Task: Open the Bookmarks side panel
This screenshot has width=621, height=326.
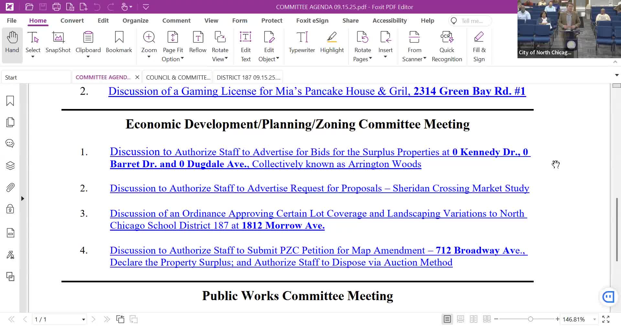Action: pos(10,101)
